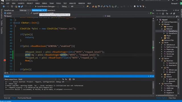Image resolution: width=182 pixels, height=102 pixels.
Task: Expand the Inventory folder
Action: (162, 27)
